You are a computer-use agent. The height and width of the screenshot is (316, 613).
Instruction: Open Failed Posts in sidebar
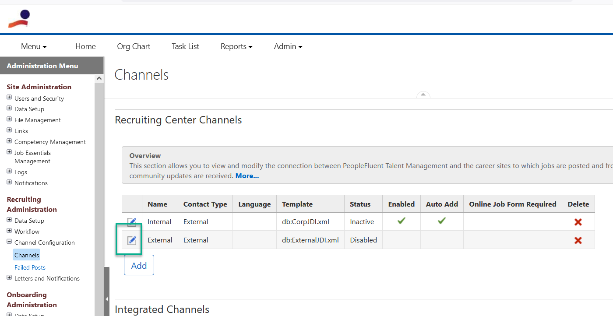tap(30, 267)
